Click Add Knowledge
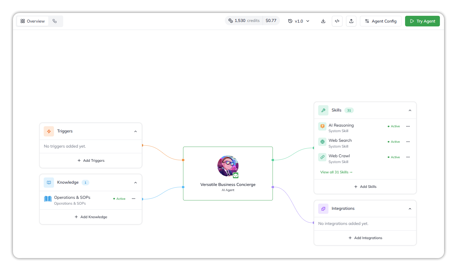This screenshot has width=457, height=271. (91, 217)
